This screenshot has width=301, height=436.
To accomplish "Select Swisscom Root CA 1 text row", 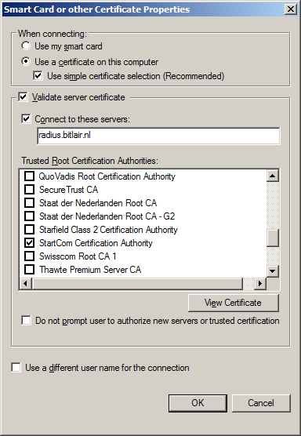I will pyautogui.click(x=78, y=256).
